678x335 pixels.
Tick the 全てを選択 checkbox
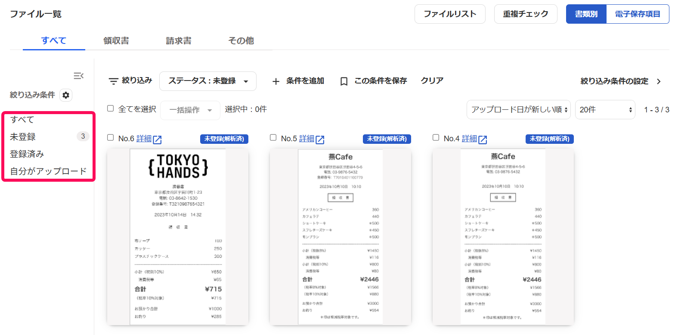click(x=111, y=109)
